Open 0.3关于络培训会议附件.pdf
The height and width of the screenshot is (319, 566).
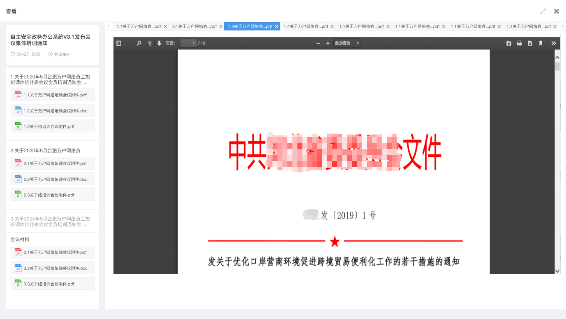[x=53, y=284]
